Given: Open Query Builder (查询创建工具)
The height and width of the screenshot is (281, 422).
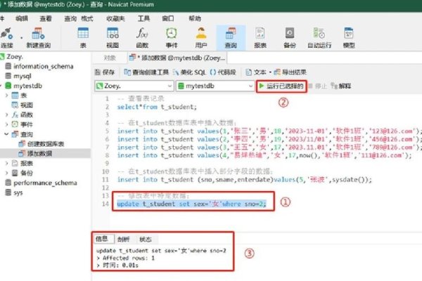Looking at the screenshot, I should [146, 72].
